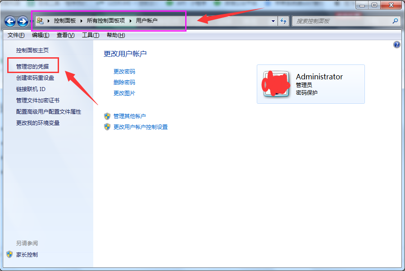The image size is (405, 271).
Task: Click the User Accounts icon in address bar
Action: point(40,21)
